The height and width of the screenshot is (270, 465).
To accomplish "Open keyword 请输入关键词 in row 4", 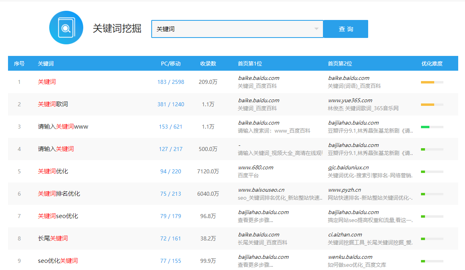I will [56, 149].
